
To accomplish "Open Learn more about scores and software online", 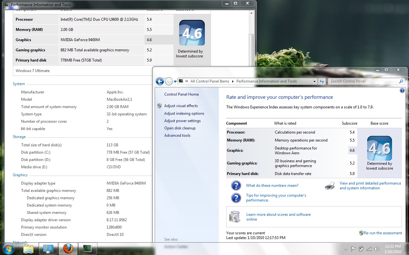I will point(278,217).
